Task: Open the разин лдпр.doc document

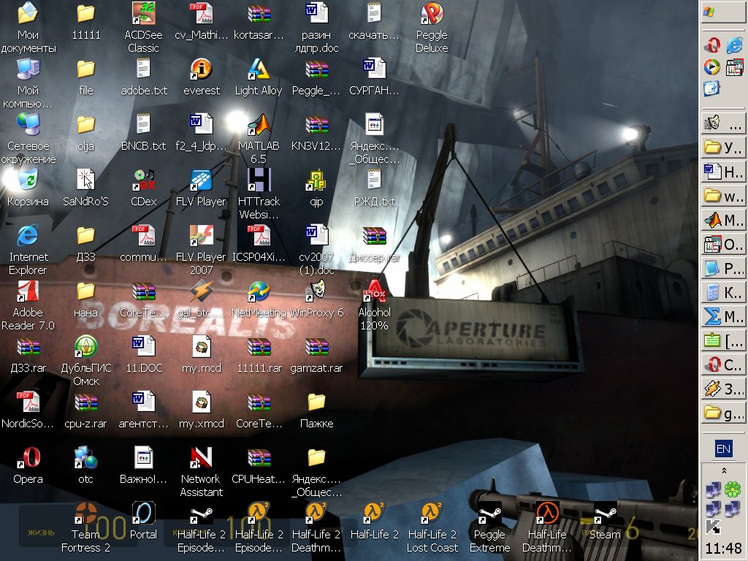Action: click(x=316, y=14)
